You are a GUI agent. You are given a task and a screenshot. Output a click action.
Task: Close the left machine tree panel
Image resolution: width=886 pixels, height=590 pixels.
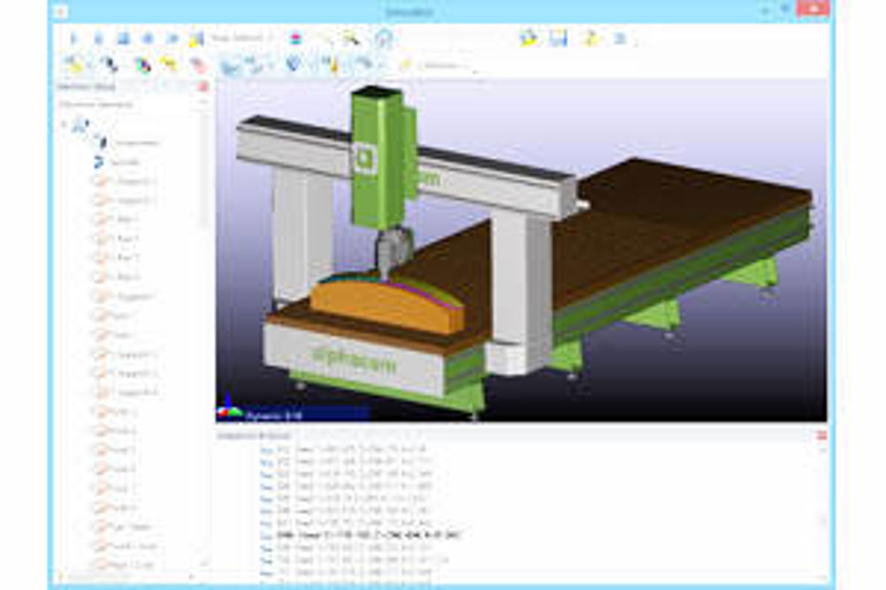(x=202, y=87)
